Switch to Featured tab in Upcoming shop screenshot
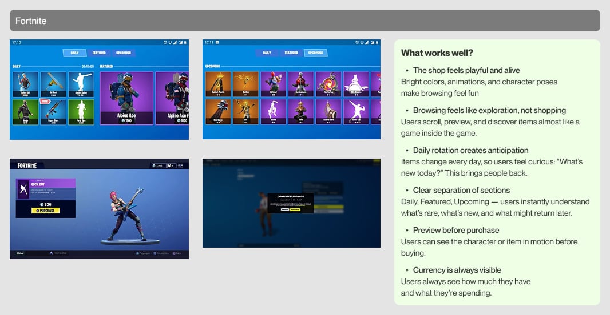The image size is (610, 315). 291,52
